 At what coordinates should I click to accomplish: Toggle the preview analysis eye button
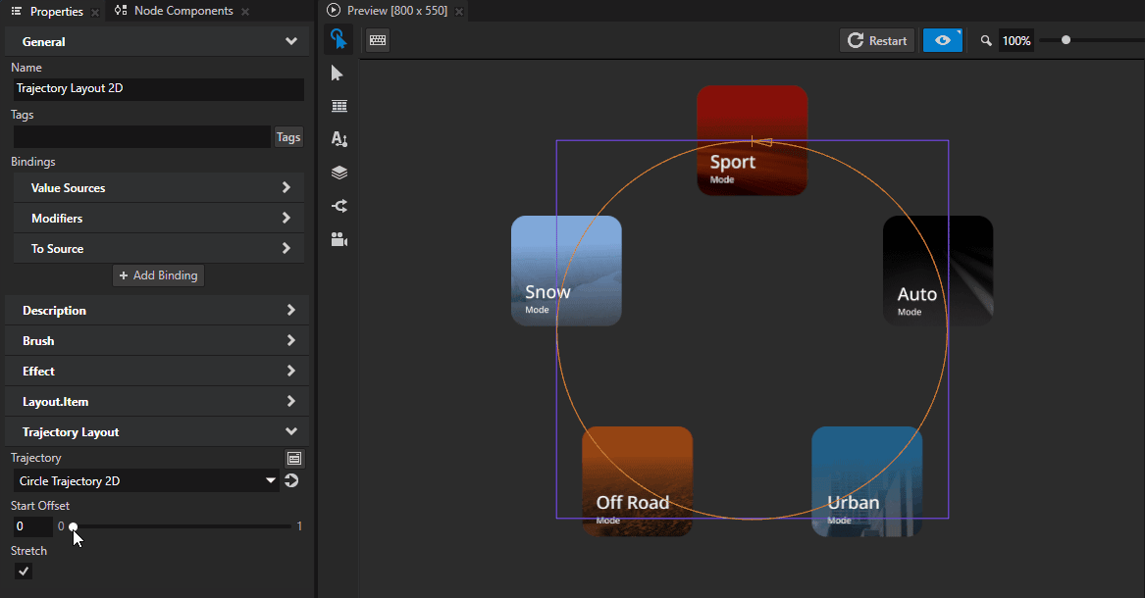[x=942, y=40]
